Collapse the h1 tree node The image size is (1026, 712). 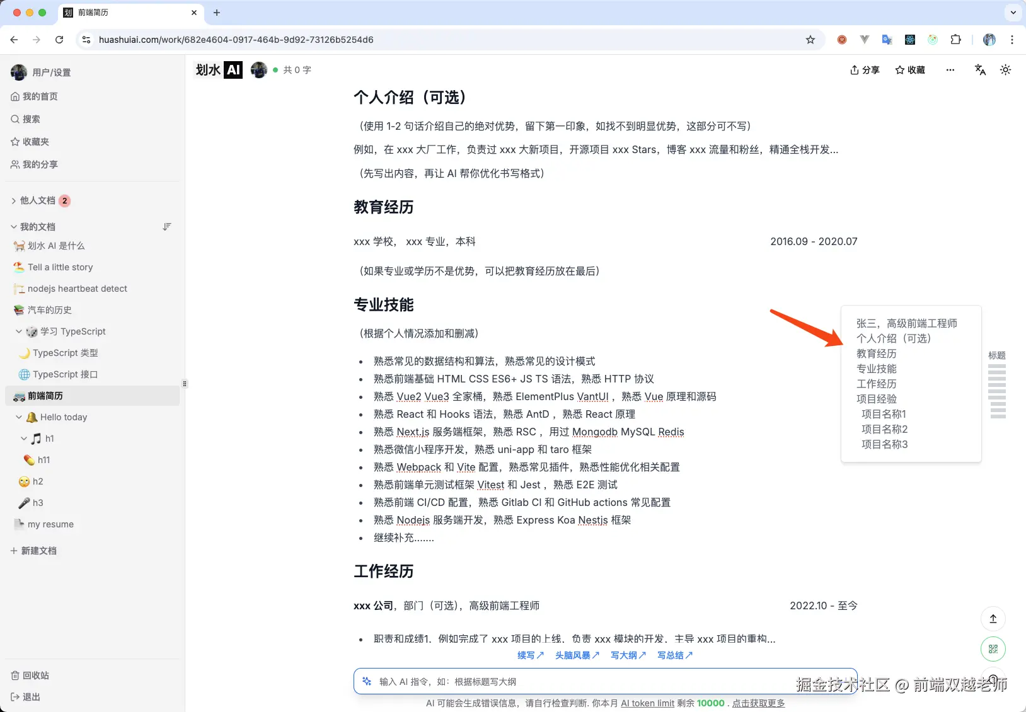coord(24,439)
